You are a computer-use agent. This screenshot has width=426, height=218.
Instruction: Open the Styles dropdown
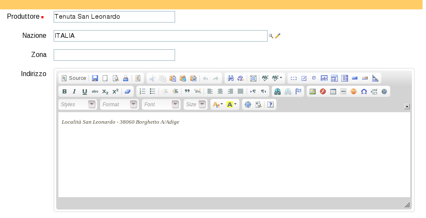[x=78, y=105]
